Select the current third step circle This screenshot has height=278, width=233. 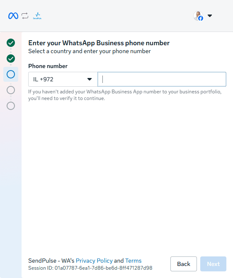pos(11,74)
